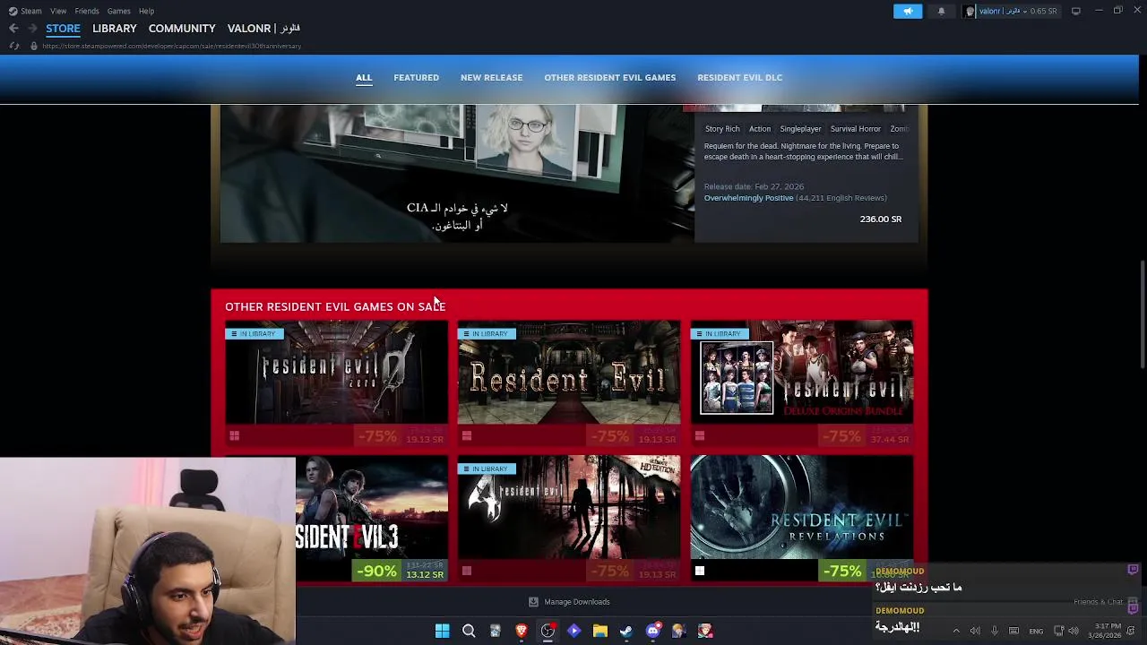1147x645 pixels.
Task: Click the Story Rich tag
Action: coord(722,129)
